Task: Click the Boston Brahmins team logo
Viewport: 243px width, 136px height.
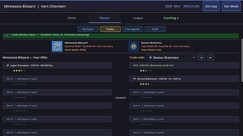Action: [134, 46]
